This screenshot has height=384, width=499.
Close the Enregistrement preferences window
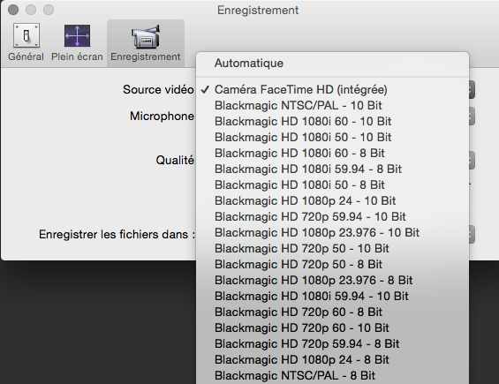[13, 10]
